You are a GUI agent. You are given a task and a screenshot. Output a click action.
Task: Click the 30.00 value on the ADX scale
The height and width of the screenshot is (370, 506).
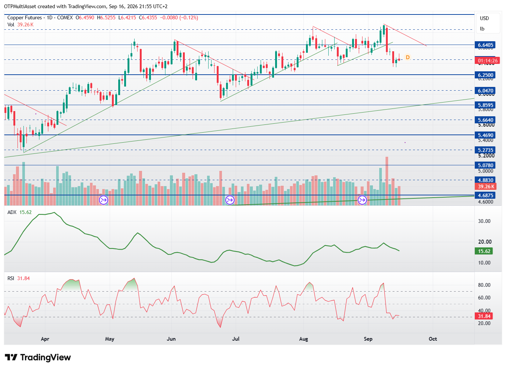click(484, 221)
